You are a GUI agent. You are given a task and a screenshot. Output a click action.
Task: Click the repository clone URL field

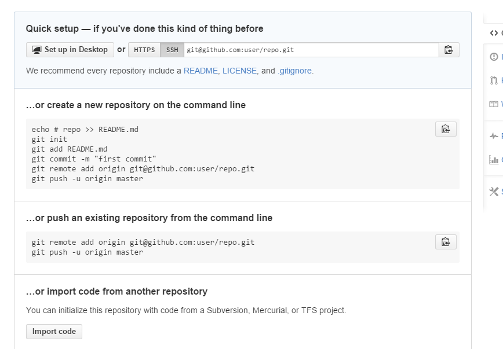[x=311, y=50]
